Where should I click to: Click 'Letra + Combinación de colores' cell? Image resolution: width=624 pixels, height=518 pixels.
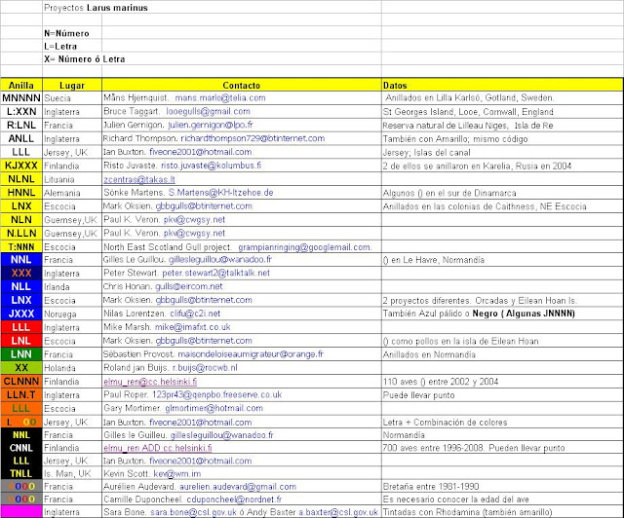tap(502, 422)
